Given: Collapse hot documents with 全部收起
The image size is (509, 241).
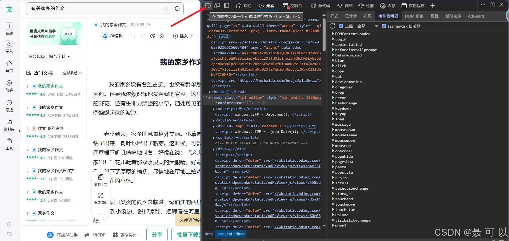Looking at the screenshot, I should click(x=73, y=73).
